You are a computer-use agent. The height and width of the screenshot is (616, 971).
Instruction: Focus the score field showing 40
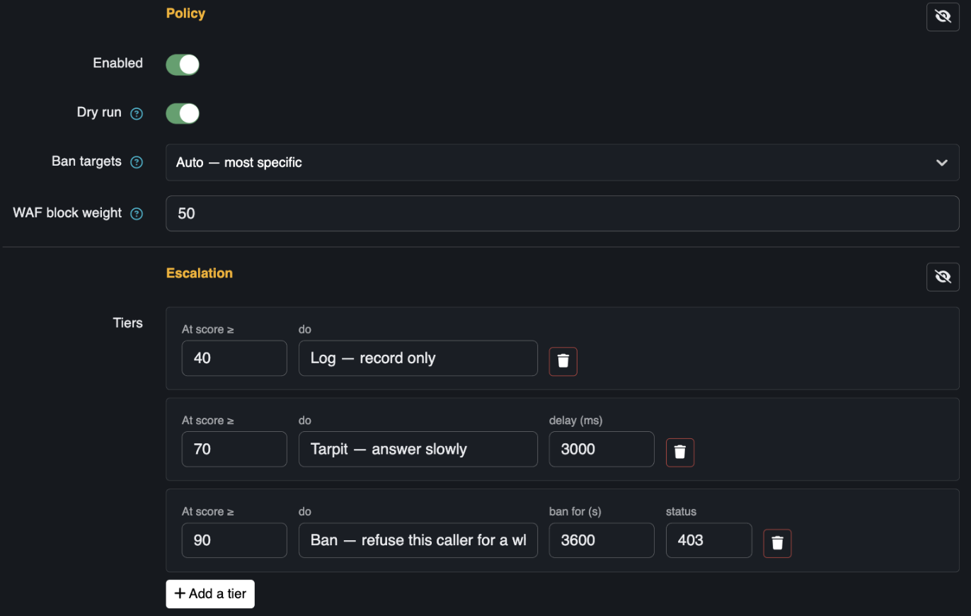tap(234, 358)
